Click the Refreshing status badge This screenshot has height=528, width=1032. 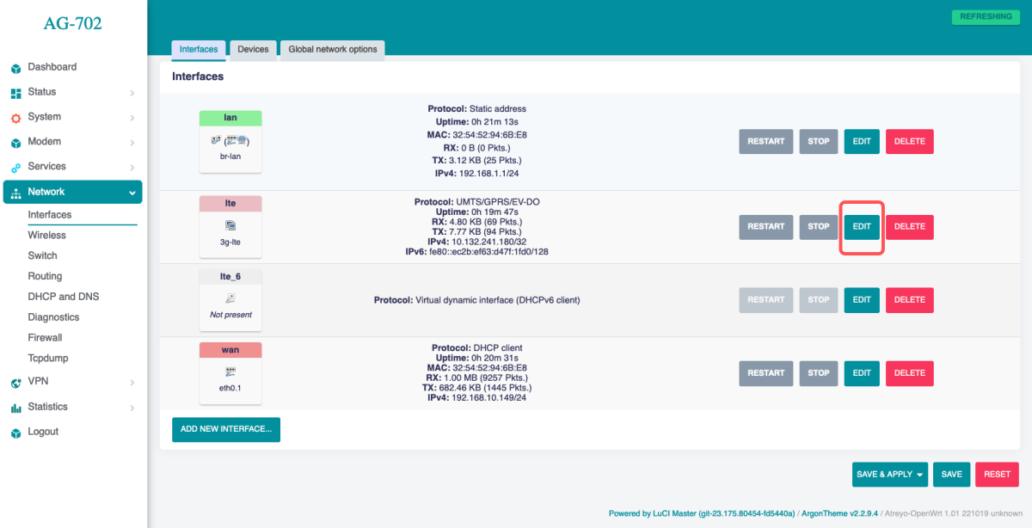[986, 16]
